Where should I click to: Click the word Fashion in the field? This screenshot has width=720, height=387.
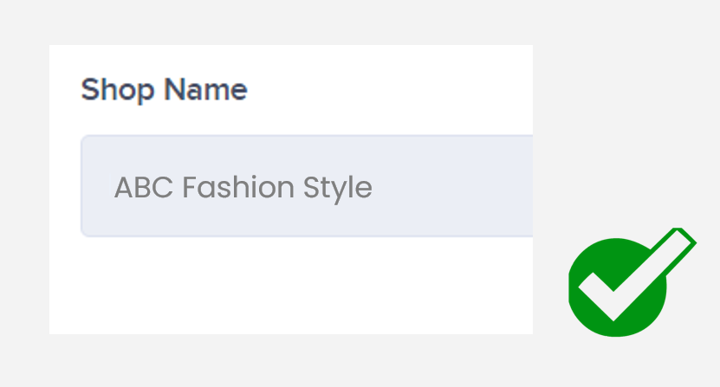226,188
